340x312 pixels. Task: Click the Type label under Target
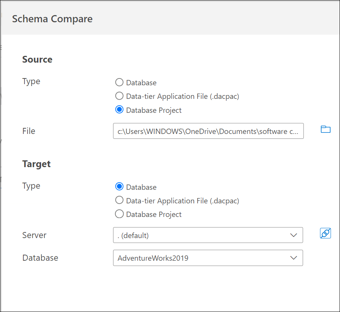pos(31,186)
